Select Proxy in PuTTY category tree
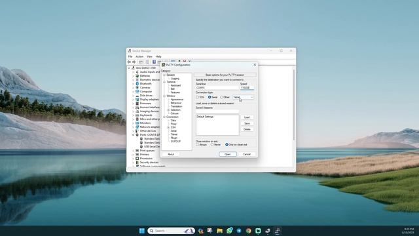 (173, 124)
